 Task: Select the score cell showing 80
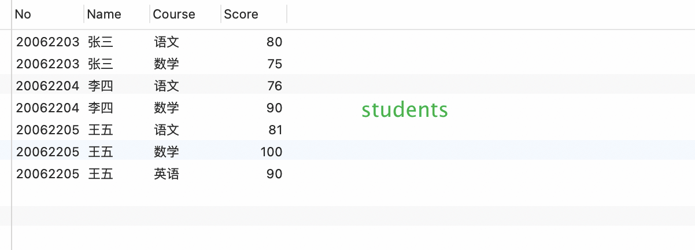coord(275,42)
